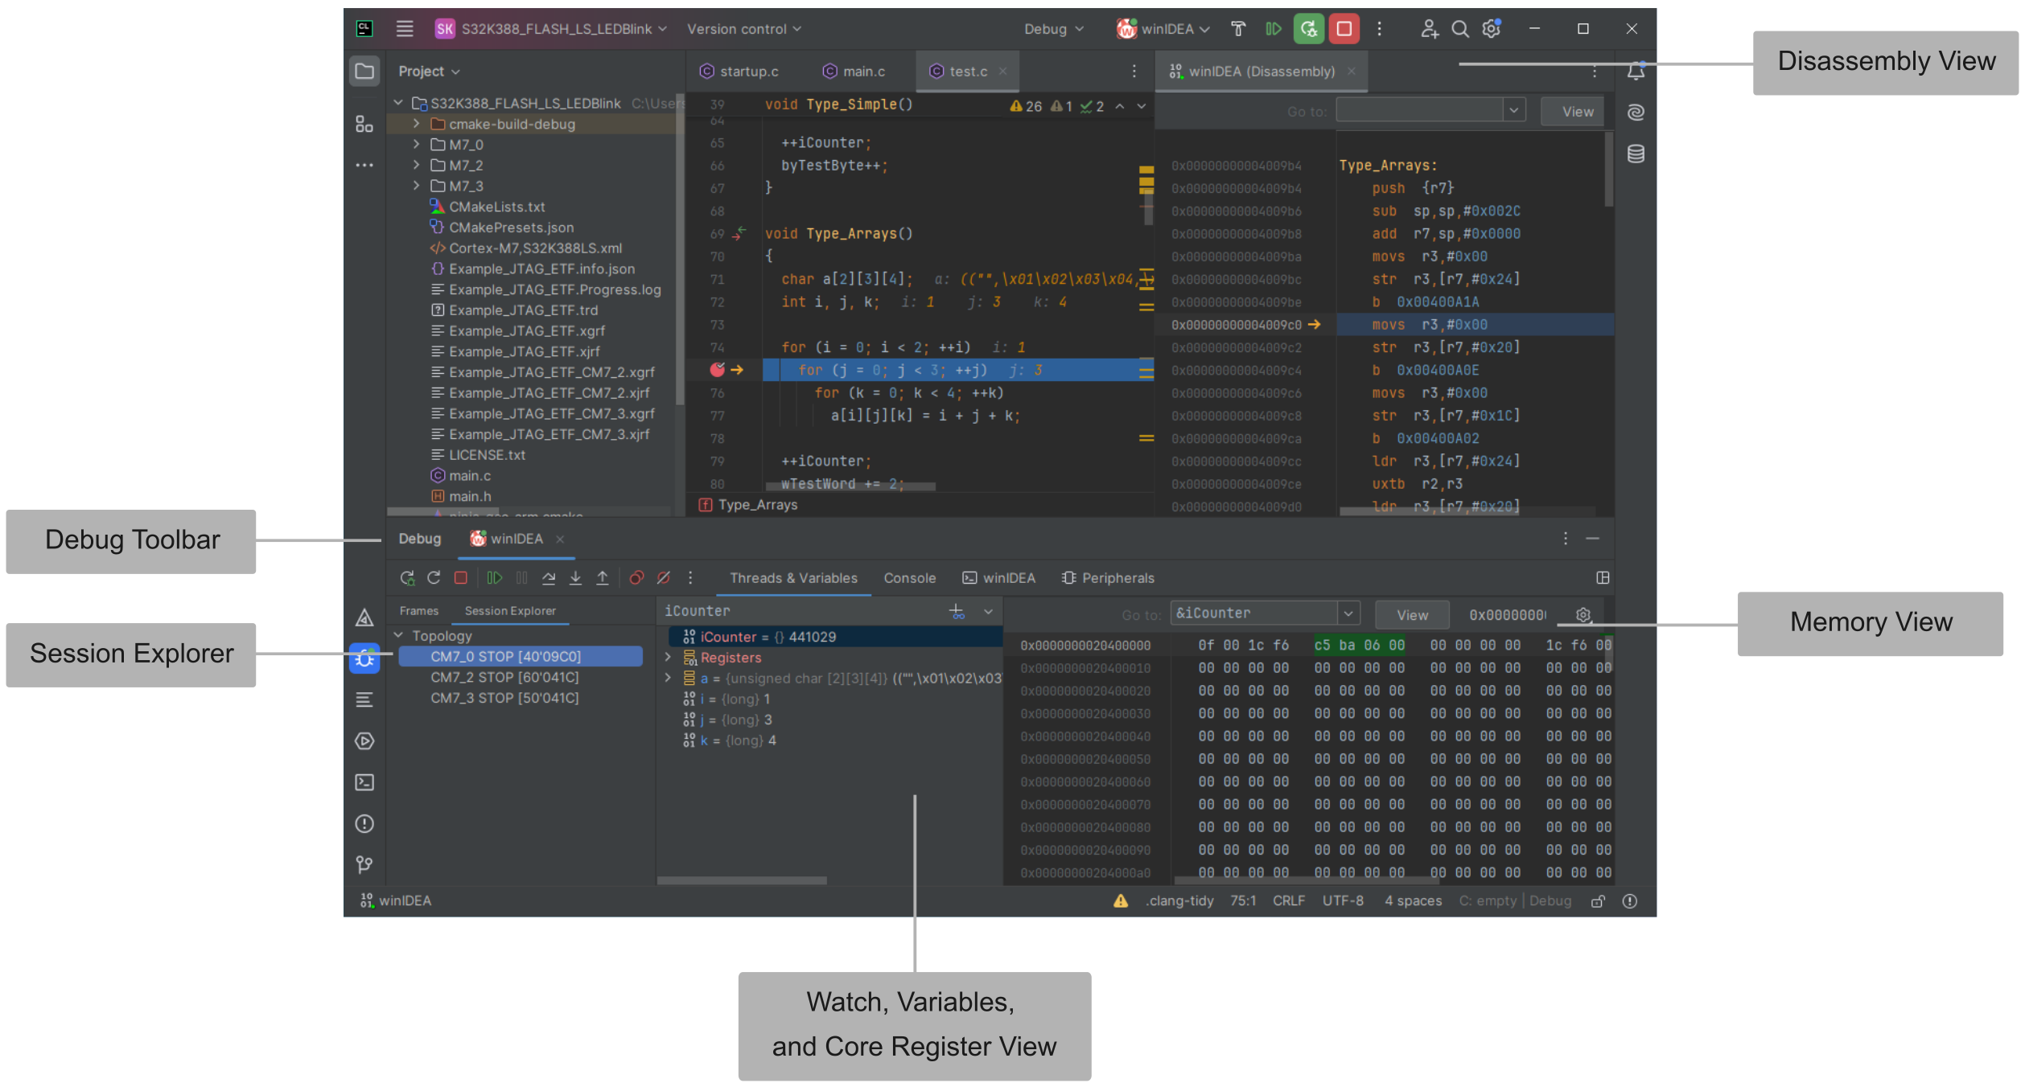The image size is (2025, 1087).
Task: Click the green Debug rerun icon
Action: (1309, 29)
